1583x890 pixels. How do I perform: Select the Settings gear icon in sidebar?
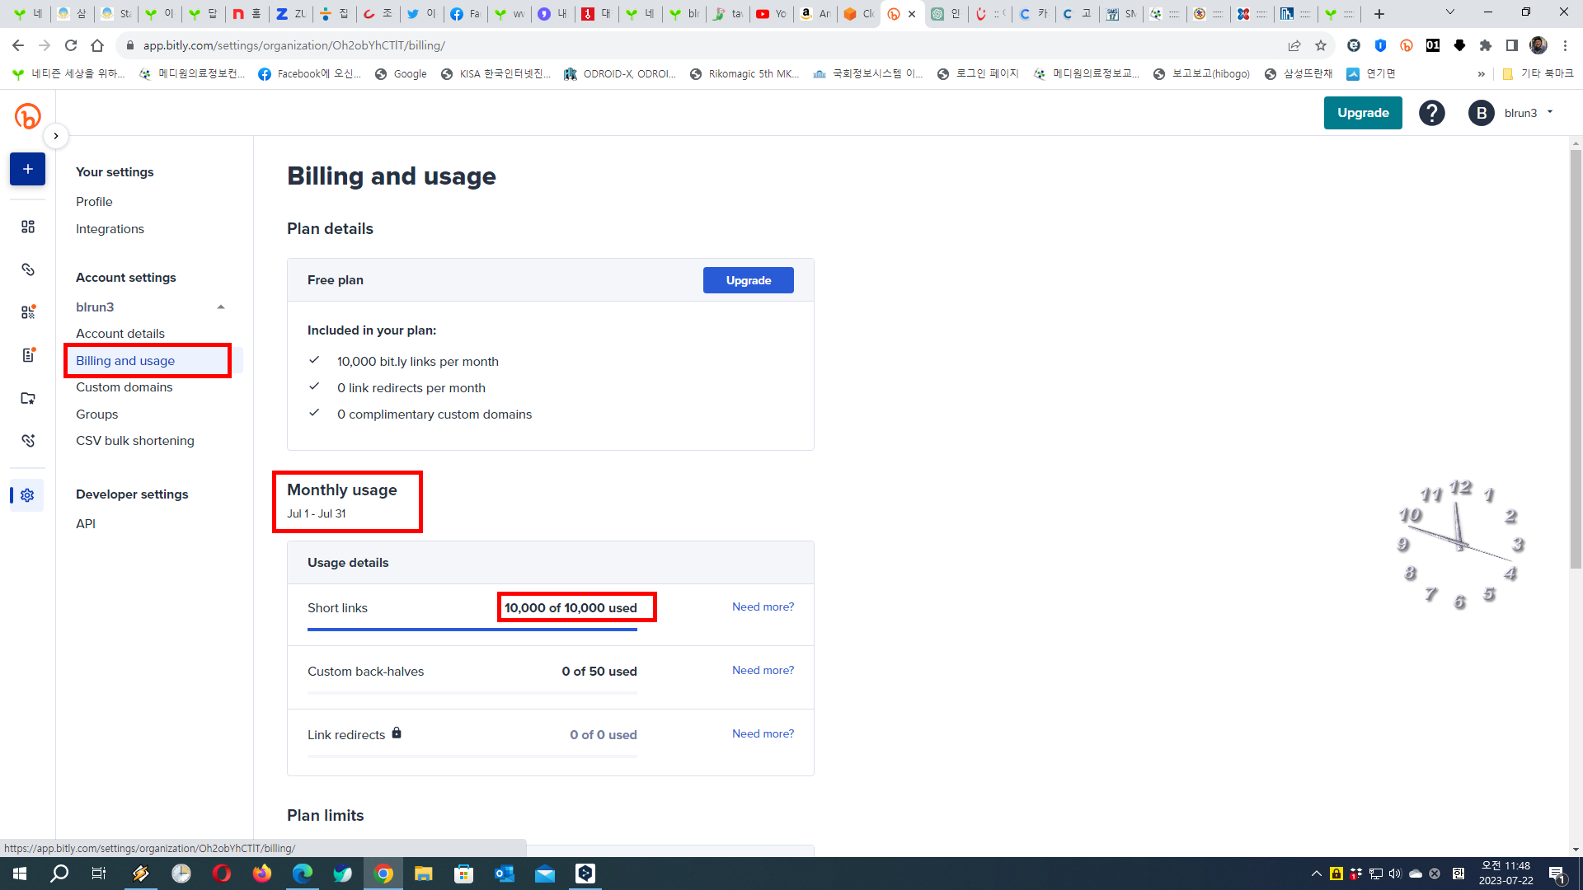27,495
